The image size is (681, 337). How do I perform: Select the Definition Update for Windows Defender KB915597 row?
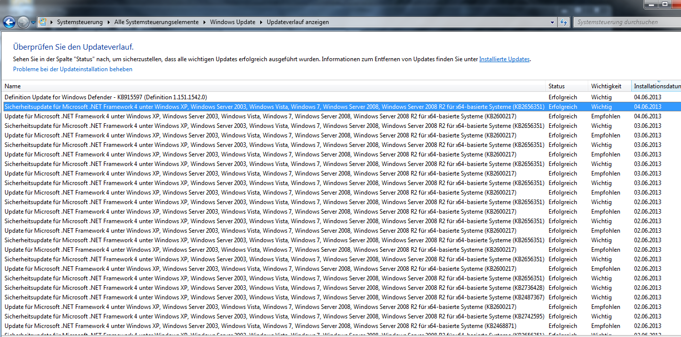[341, 97]
